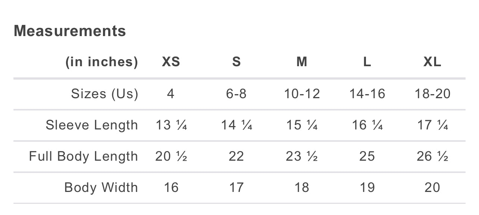Click the "(in inches)" label
The height and width of the screenshot is (215, 479).
(x=101, y=62)
